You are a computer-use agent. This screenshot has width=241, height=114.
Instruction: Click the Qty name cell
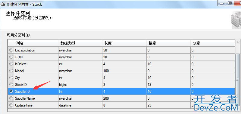pyautogui.click(x=36, y=77)
